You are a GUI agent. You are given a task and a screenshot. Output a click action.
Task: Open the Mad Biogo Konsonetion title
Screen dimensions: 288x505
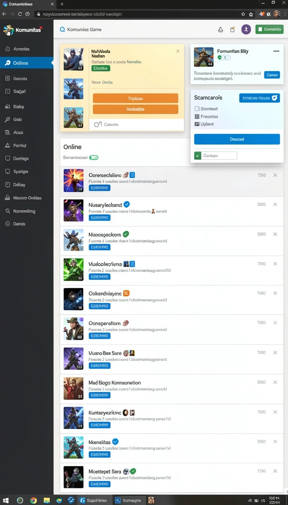(x=114, y=383)
